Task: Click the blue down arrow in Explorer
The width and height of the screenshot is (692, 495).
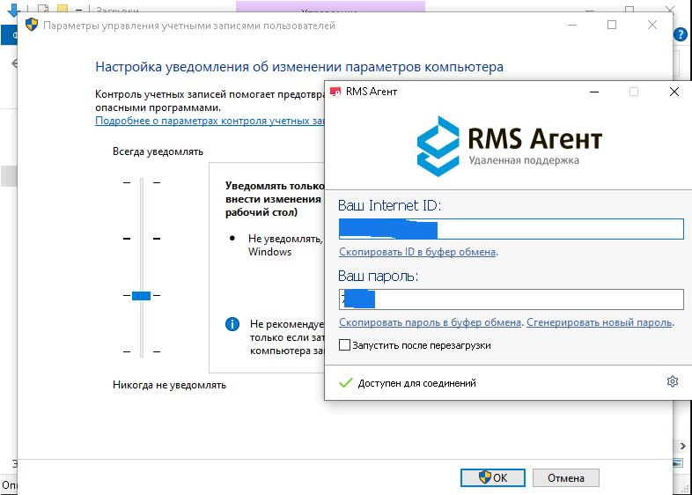Action: [14, 9]
